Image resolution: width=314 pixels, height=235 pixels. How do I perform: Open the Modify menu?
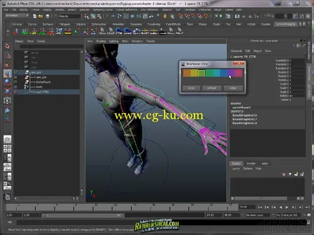[23, 10]
